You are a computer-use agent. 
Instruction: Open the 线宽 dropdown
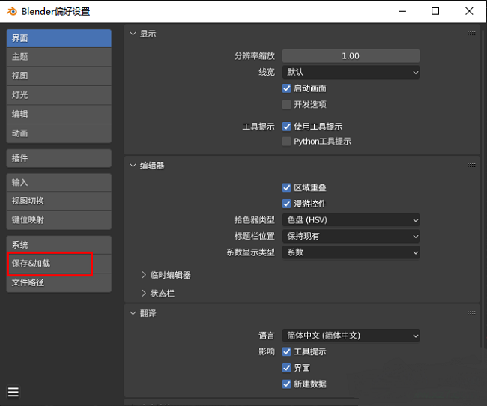coord(351,73)
